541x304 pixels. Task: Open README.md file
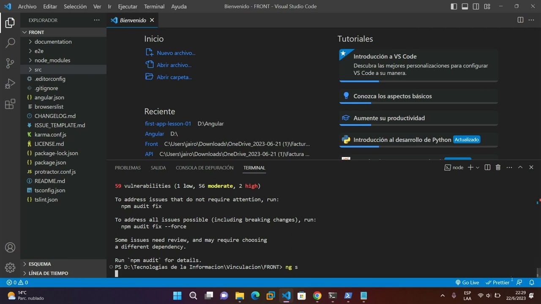tap(63, 181)
